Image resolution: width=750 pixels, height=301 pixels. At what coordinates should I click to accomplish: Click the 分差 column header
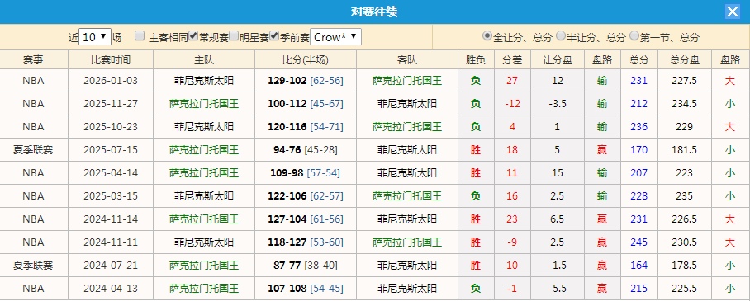pos(512,60)
